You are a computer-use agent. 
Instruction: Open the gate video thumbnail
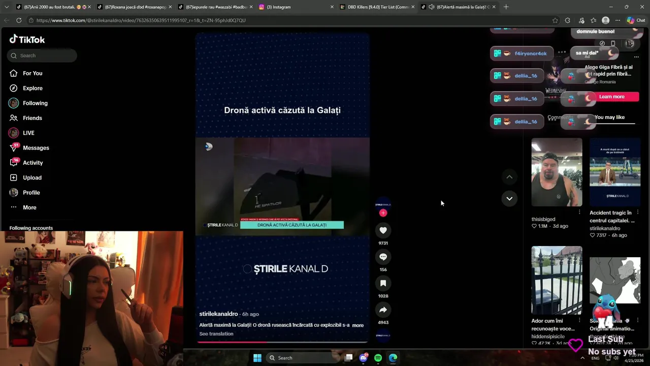tap(557, 281)
